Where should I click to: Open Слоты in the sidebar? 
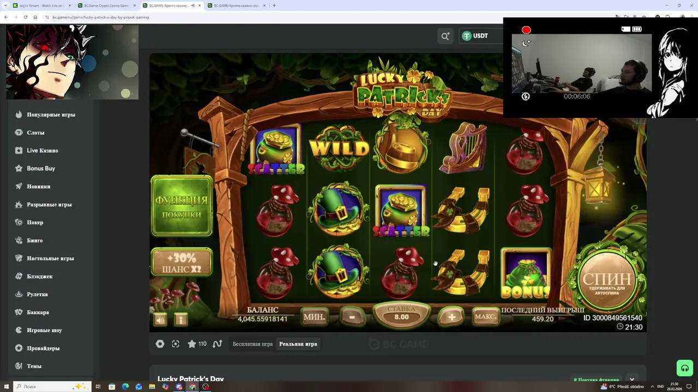click(x=35, y=132)
